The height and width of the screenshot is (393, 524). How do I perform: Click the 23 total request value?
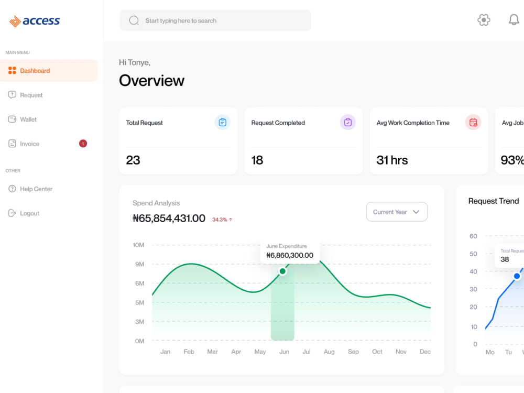click(133, 160)
